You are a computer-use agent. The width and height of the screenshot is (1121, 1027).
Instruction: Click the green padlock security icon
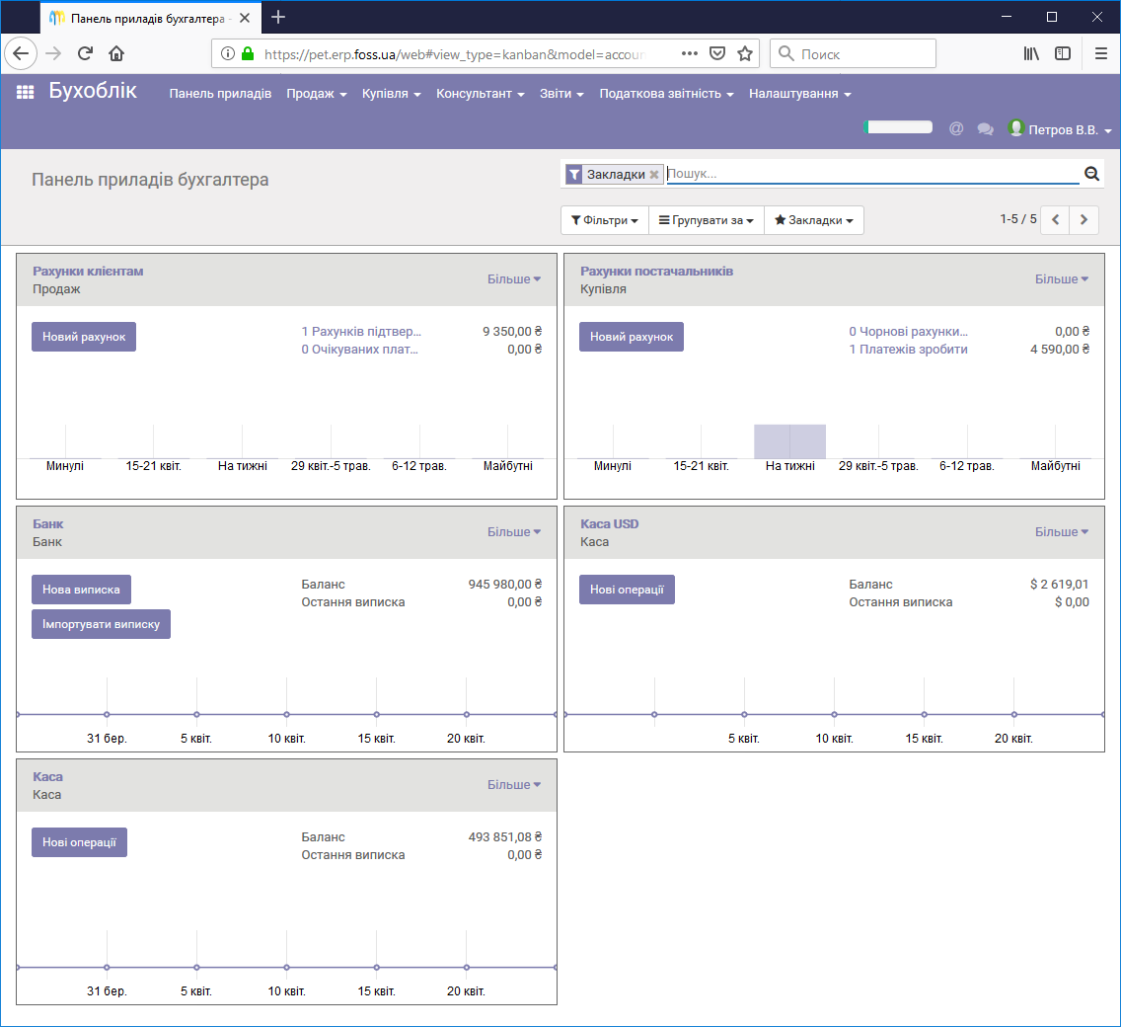[x=248, y=53]
